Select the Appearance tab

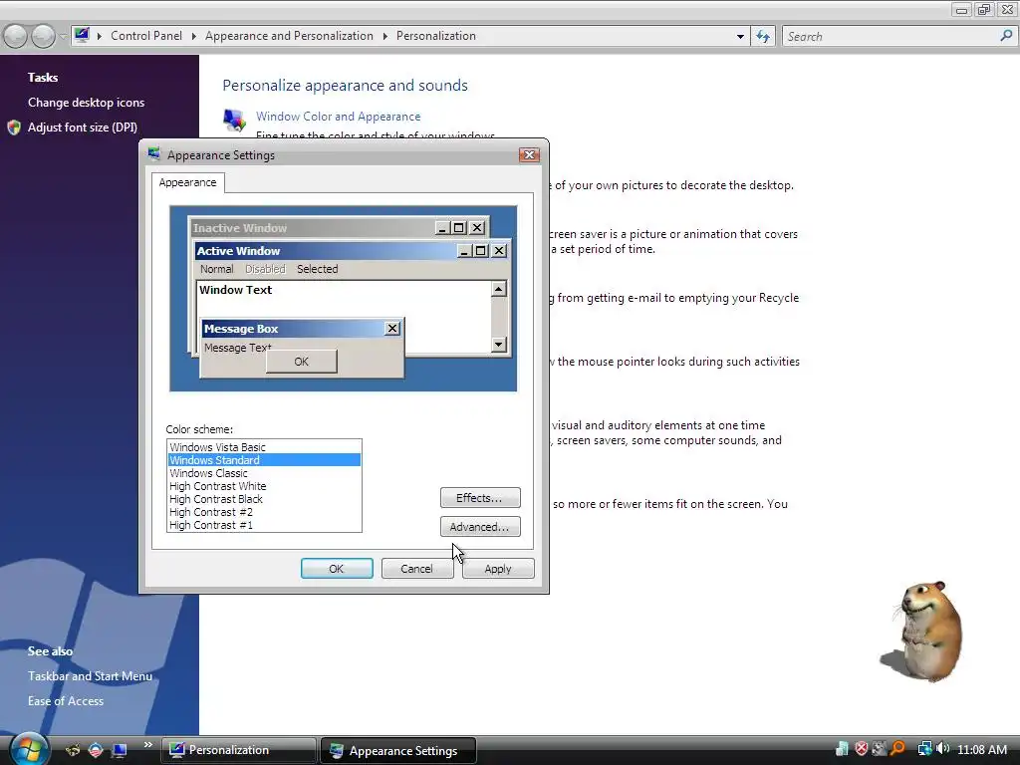188,183
